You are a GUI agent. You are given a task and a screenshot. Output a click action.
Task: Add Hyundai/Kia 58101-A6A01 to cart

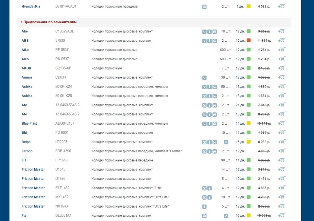(x=282, y=6)
